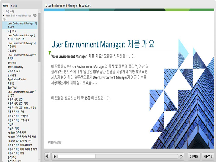This screenshot has height=162, width=216.
Task: Select SyncTool in the menu
Action: [12, 87]
